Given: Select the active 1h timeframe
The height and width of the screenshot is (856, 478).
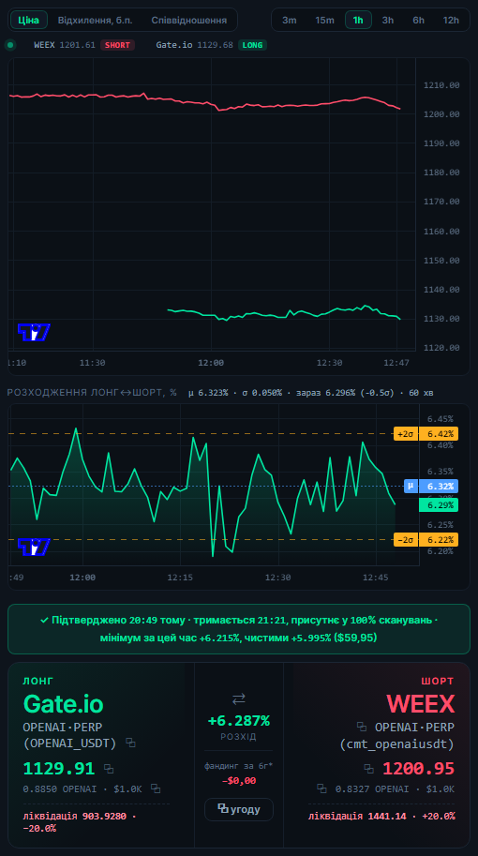Looking at the screenshot, I should [x=358, y=21].
